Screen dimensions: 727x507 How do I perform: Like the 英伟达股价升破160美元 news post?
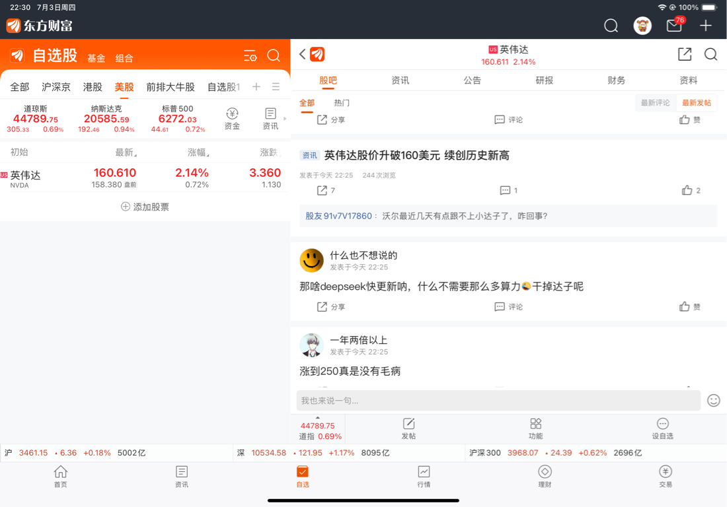click(691, 190)
